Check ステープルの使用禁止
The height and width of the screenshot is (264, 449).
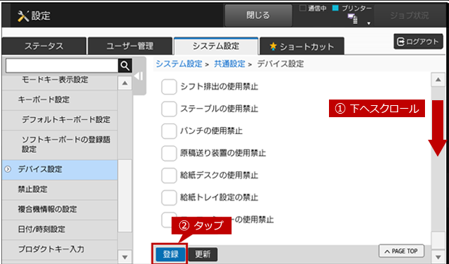(169, 109)
